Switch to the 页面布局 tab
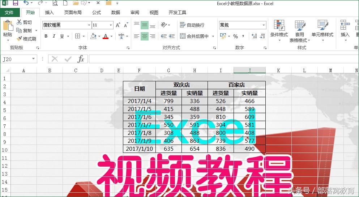The width and height of the screenshot is (359, 197). coord(73,13)
